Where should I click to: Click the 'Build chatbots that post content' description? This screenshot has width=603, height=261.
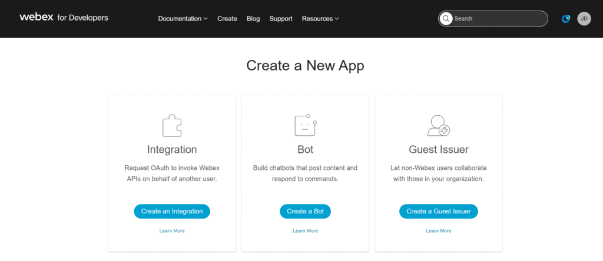[x=306, y=173]
